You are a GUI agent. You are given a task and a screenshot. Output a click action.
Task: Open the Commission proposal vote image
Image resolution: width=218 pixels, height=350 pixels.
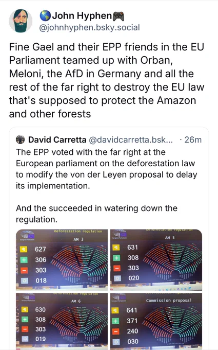156,321
